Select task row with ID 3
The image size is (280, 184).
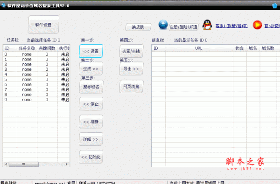36,69
